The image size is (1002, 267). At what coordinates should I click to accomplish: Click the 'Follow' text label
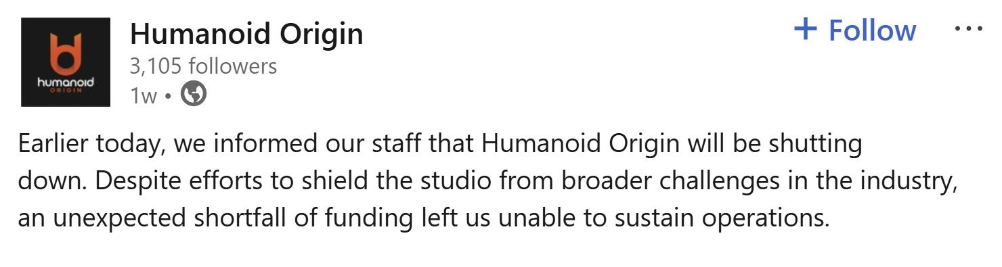point(873,30)
